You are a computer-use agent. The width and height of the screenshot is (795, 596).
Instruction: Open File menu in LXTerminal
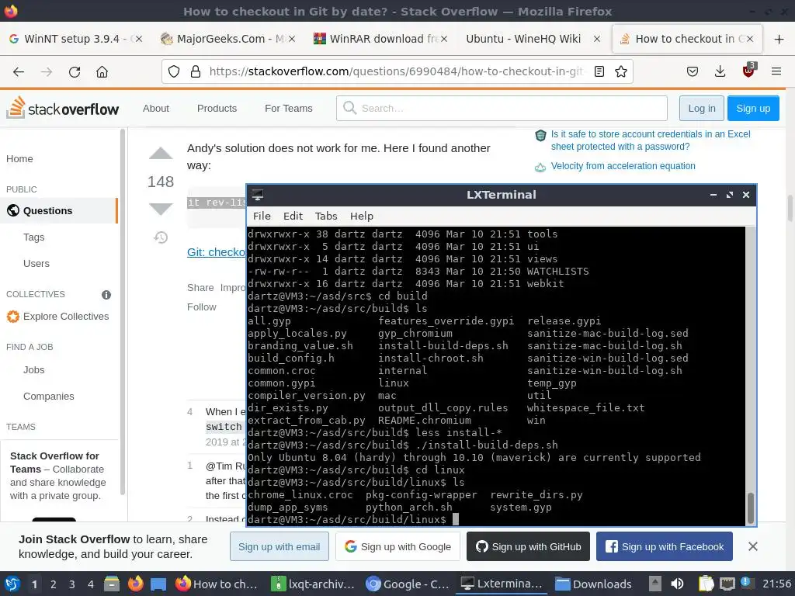click(262, 216)
